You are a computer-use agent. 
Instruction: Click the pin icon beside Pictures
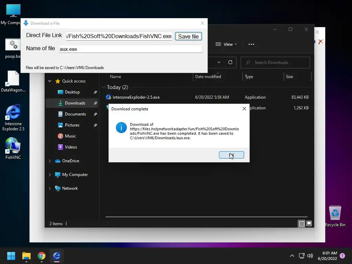pos(95,125)
